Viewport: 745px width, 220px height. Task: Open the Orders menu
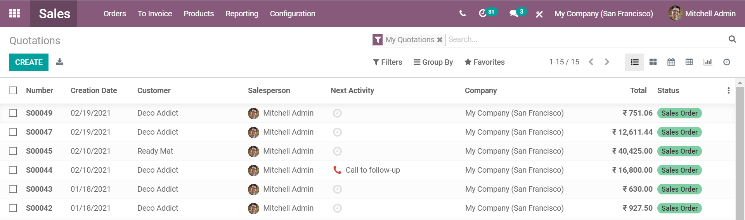click(x=114, y=14)
